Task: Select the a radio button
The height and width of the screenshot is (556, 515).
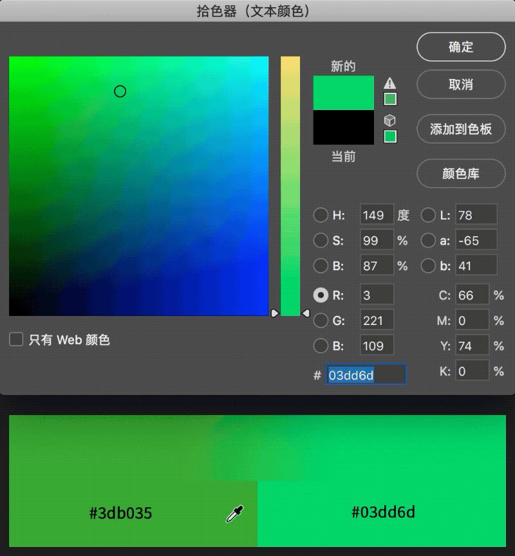Action: [x=428, y=240]
